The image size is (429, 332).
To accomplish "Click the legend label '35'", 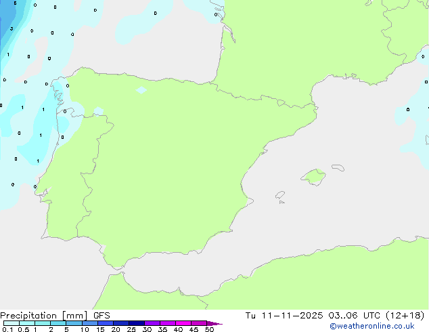I will (162, 329).
